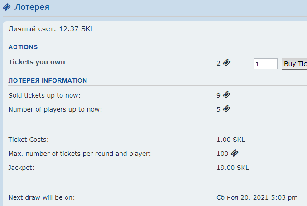Click the Number of players up to now label
The image size is (307, 206).
[55, 109]
